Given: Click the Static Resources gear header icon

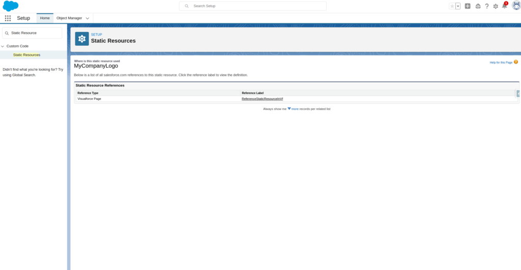Looking at the screenshot, I should (x=82, y=39).
